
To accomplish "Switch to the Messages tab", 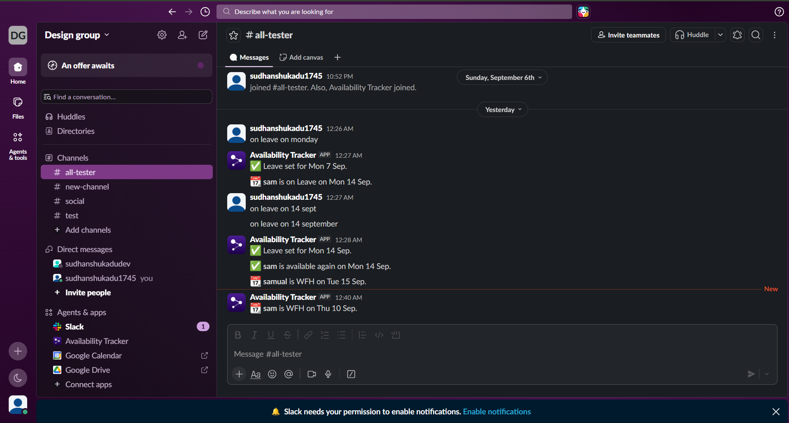I will click(x=249, y=58).
